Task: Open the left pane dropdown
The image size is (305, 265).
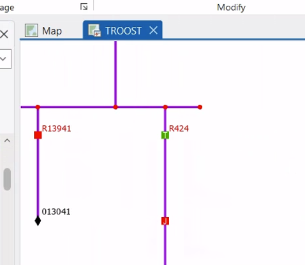Action: (4, 59)
